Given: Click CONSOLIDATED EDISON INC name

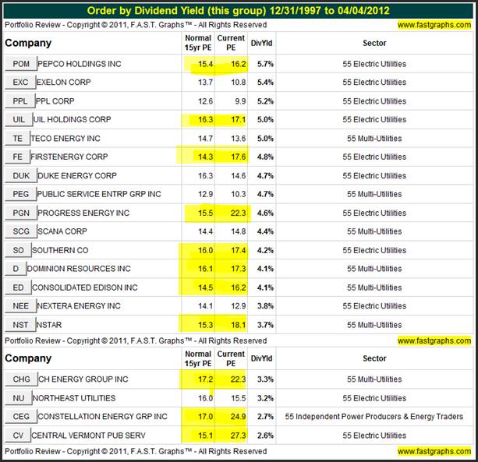Looking at the screenshot, I should point(85,287).
